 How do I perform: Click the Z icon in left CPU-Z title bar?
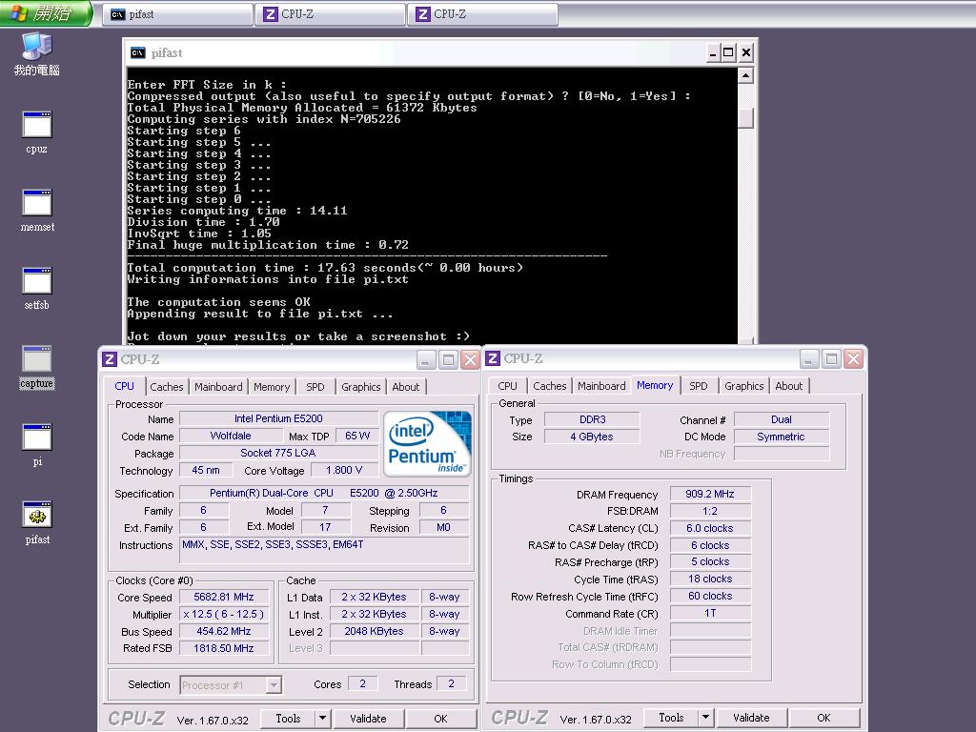tap(110, 359)
